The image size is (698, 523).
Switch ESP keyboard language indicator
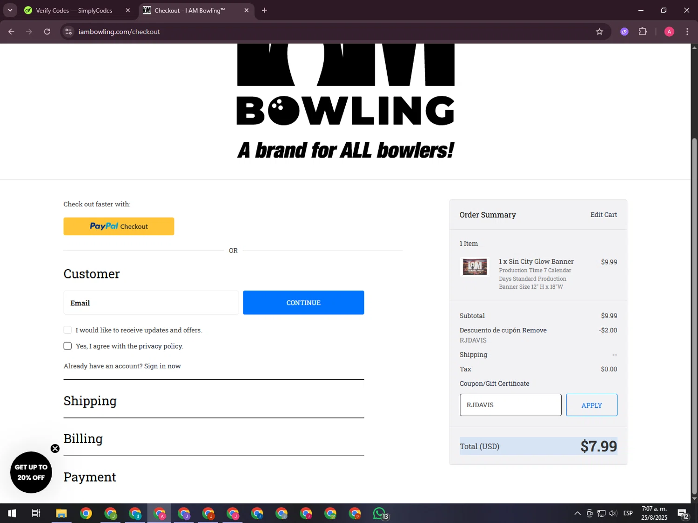pyautogui.click(x=628, y=513)
